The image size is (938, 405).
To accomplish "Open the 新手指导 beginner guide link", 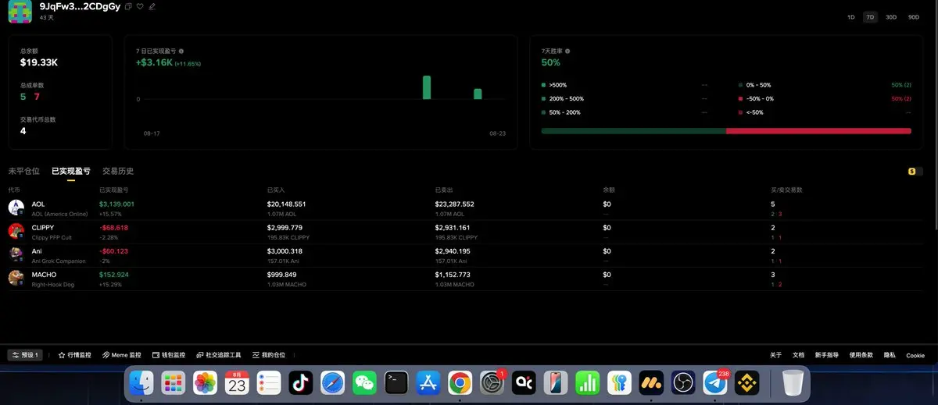I will click(x=827, y=355).
